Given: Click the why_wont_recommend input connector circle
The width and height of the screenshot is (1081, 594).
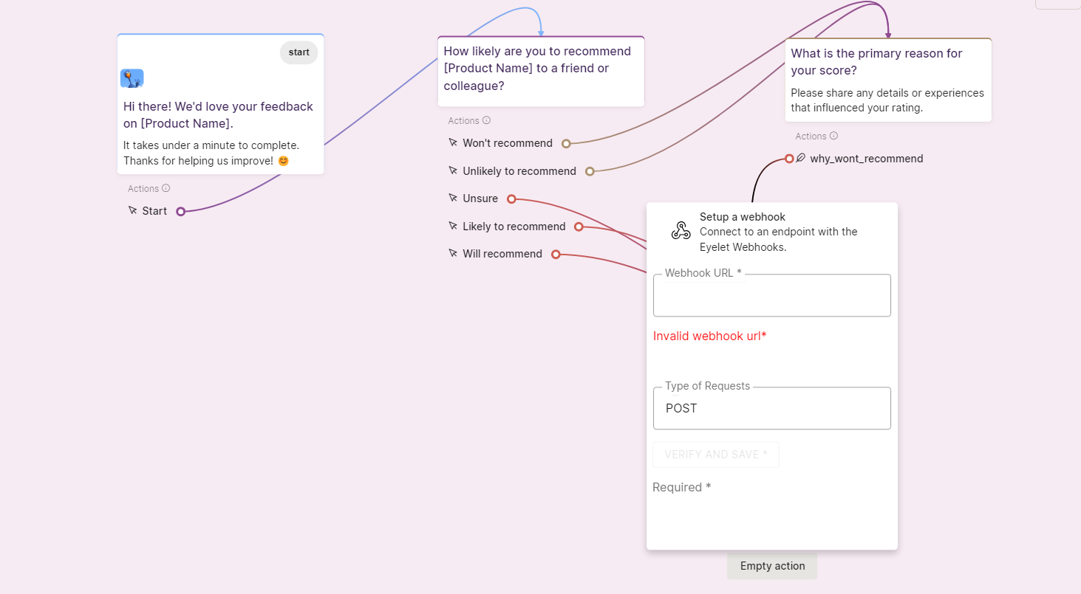Looking at the screenshot, I should (x=789, y=159).
